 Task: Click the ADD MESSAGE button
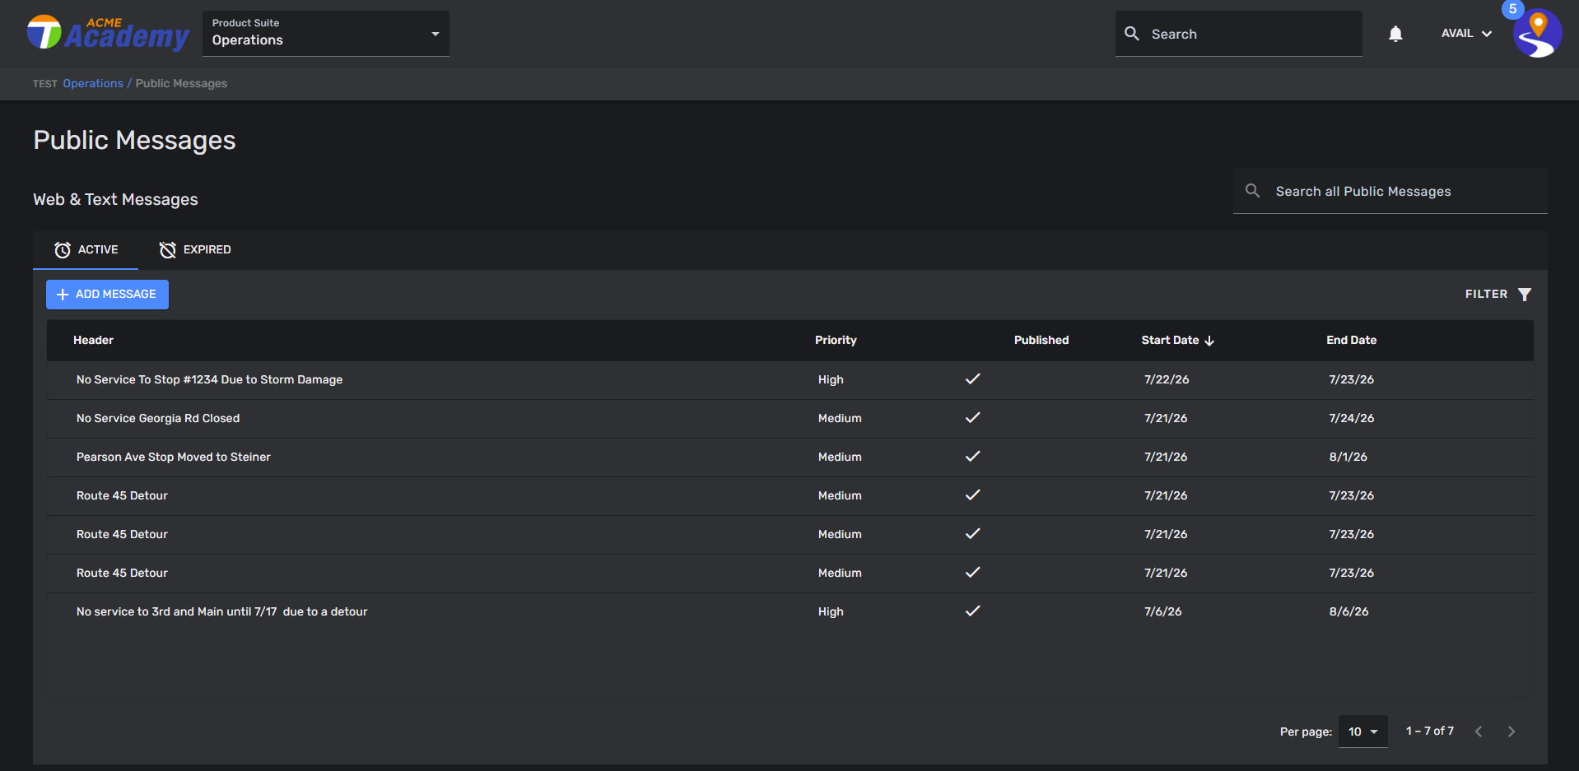pyautogui.click(x=107, y=295)
